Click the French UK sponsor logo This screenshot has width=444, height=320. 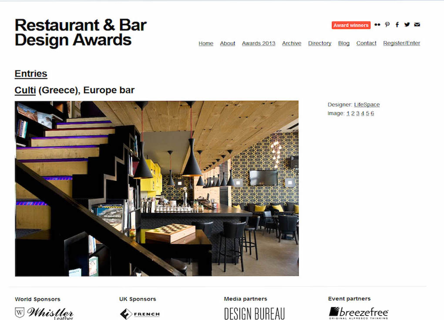click(x=140, y=314)
